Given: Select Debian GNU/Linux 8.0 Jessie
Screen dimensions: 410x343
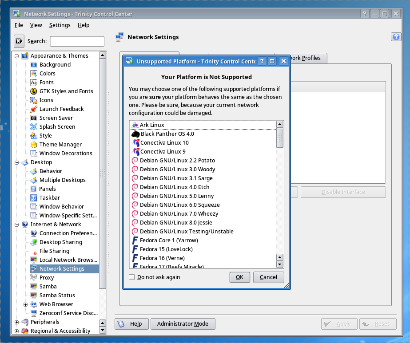Looking at the screenshot, I should pos(203,223).
